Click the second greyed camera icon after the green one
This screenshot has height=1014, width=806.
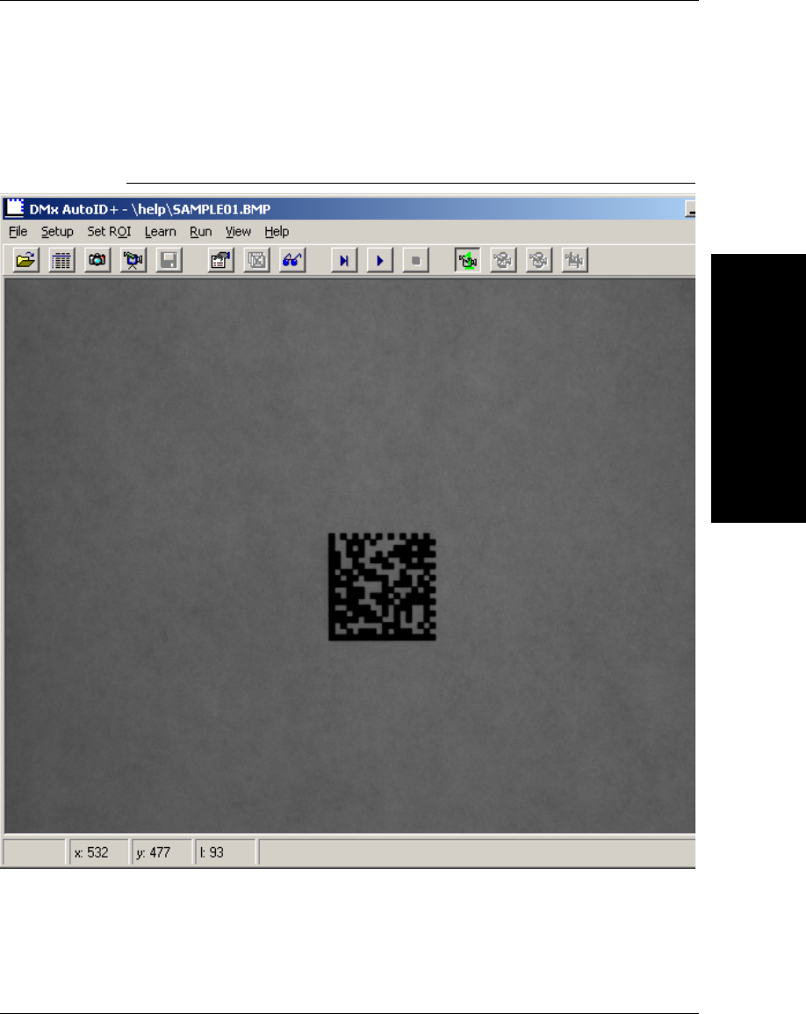click(x=539, y=261)
